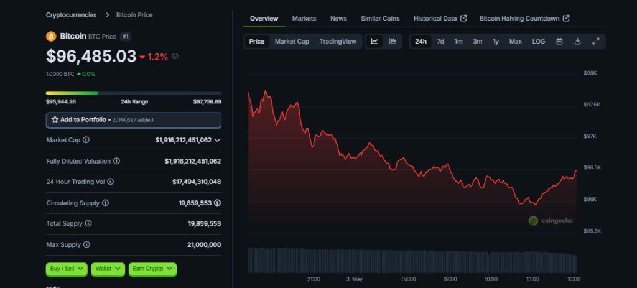Click the info icon beside Market Cap
The width and height of the screenshot is (637, 288).
[86, 140]
